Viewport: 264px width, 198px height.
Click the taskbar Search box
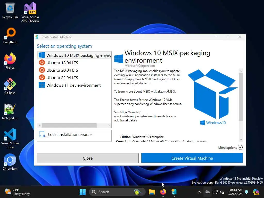117,192
